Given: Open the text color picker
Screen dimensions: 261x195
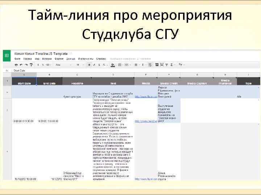Looking at the screenshot, I should (x=104, y=65).
